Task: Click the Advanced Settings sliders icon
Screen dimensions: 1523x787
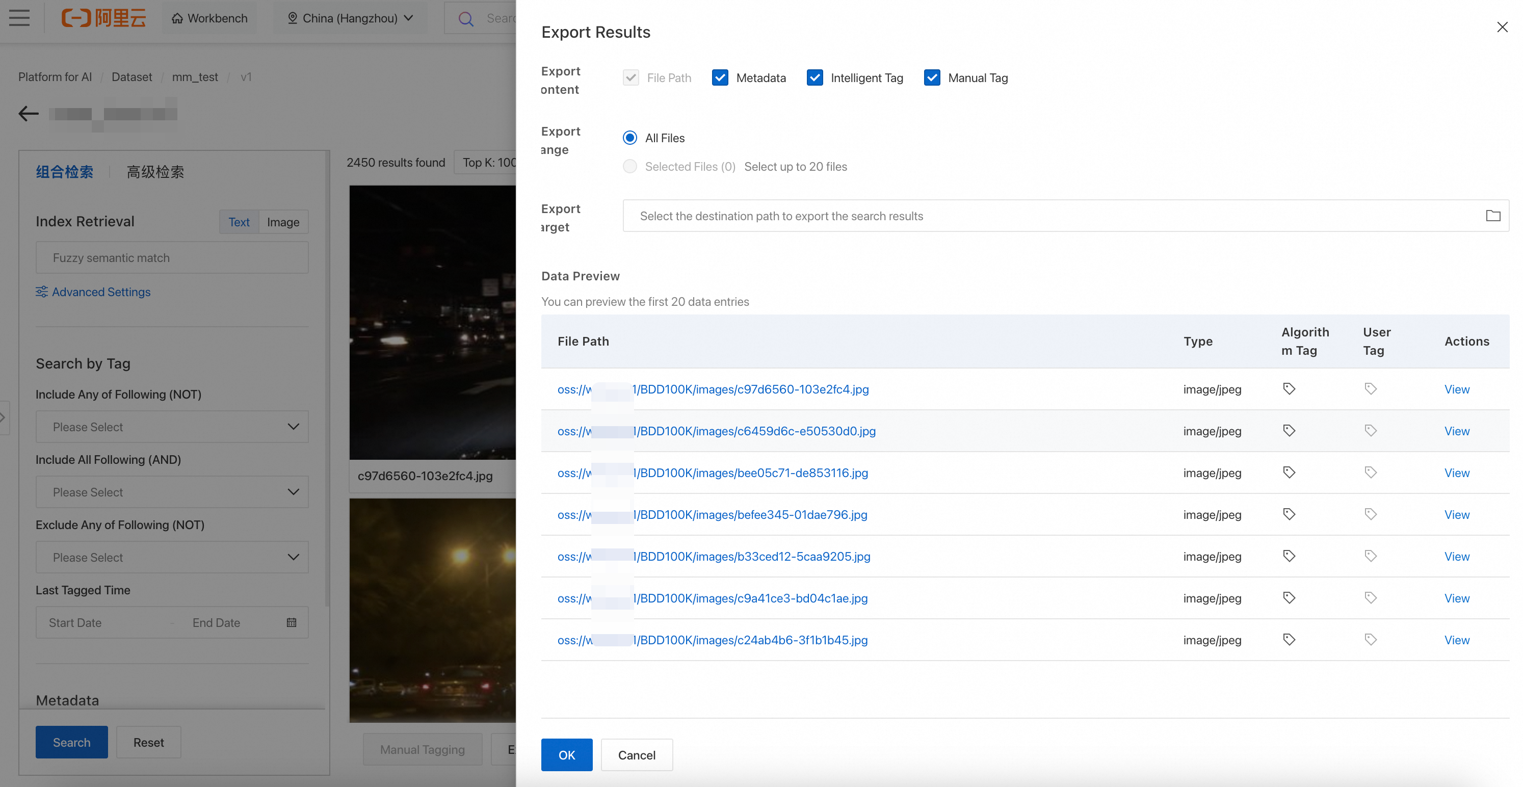Action: point(41,292)
